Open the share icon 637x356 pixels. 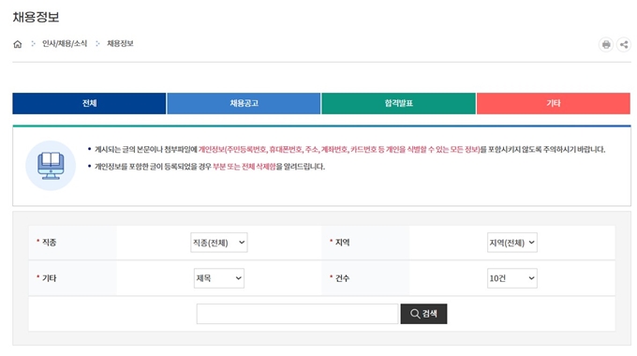click(x=624, y=44)
